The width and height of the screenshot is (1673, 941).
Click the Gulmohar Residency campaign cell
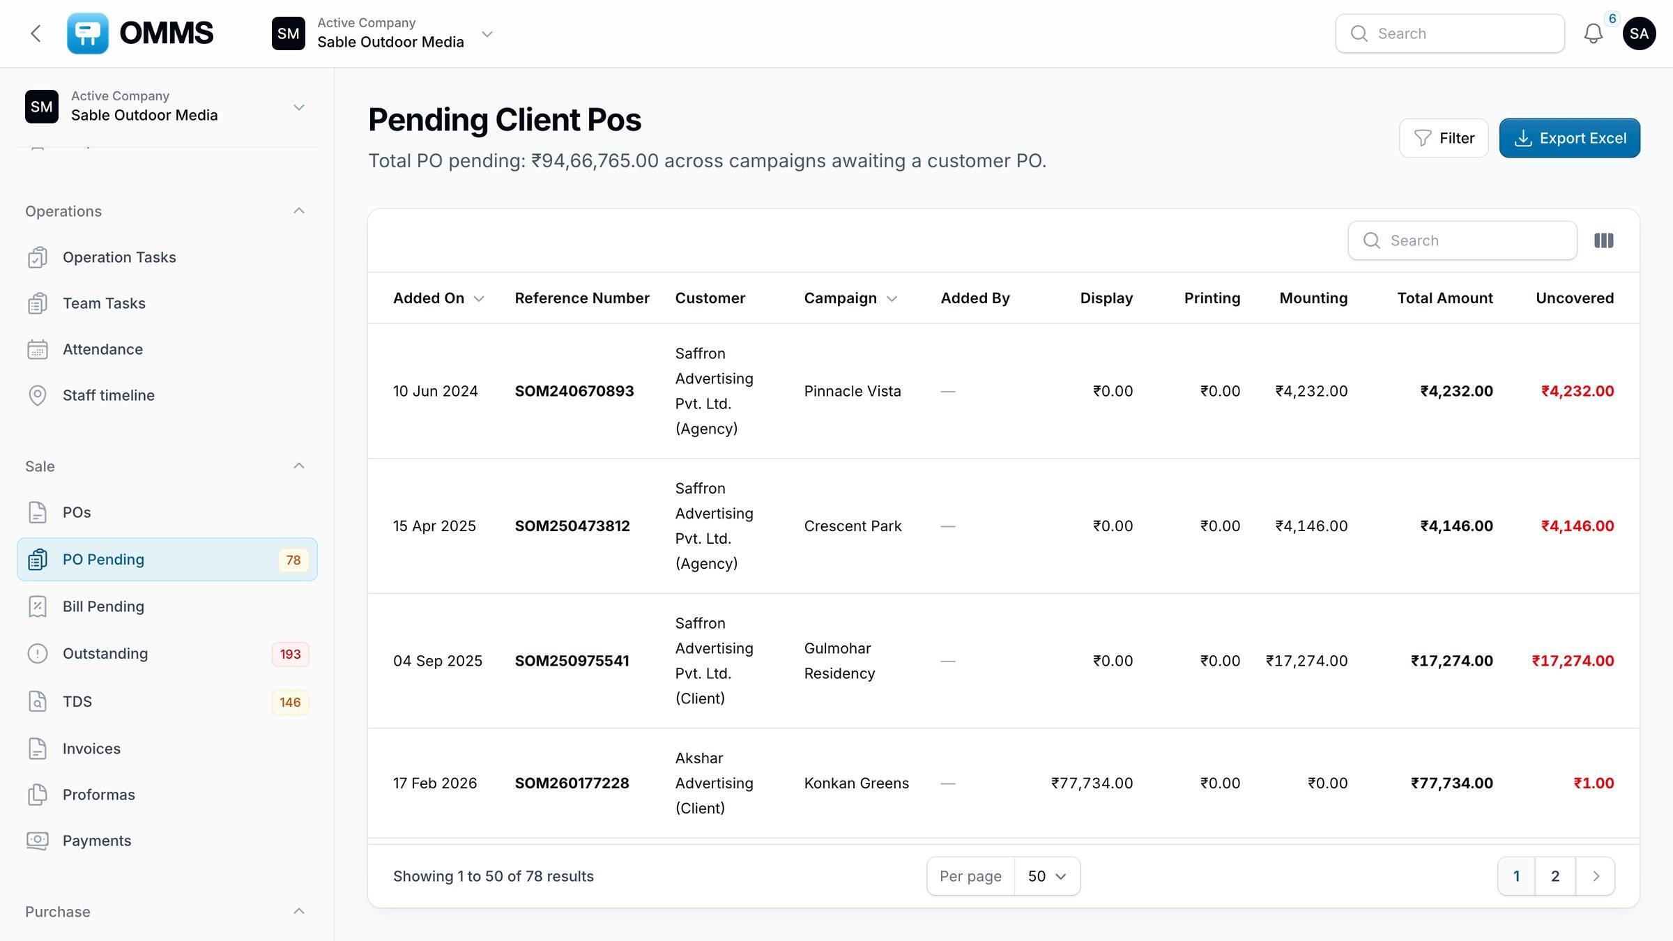coord(839,661)
